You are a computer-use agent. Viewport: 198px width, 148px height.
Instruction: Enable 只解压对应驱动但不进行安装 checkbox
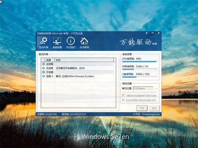(124, 96)
